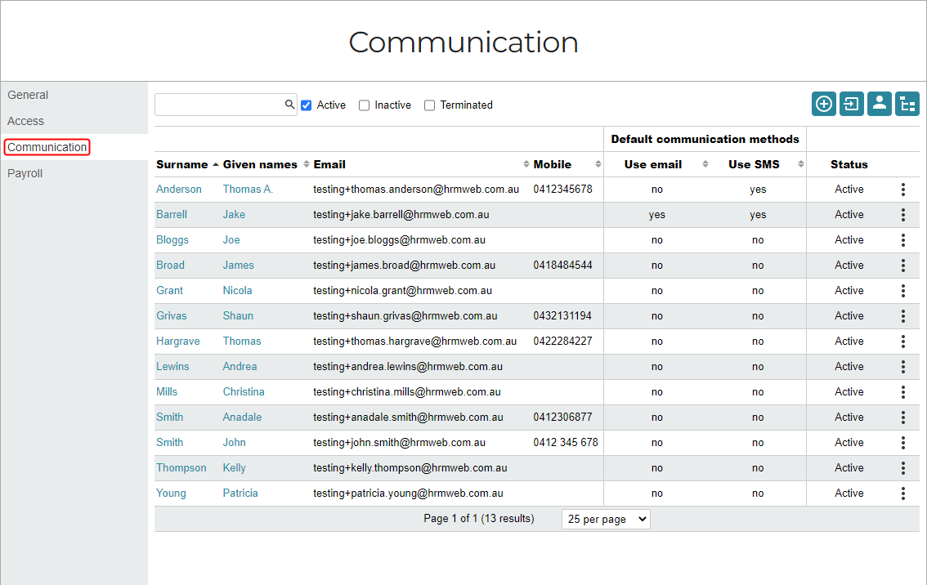Select the Communication sidebar item
The width and height of the screenshot is (927, 585).
click(x=47, y=147)
